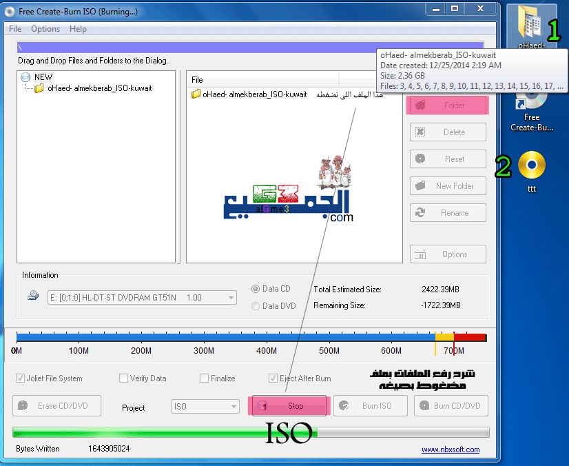Image resolution: width=569 pixels, height=466 pixels.
Task: Select NEW root node in tree
Action: 43,77
